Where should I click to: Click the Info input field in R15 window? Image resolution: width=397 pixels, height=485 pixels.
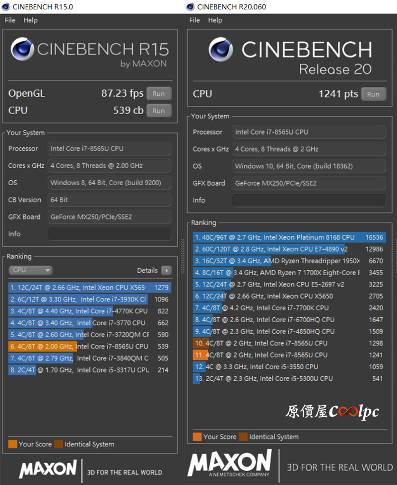pyautogui.click(x=110, y=234)
